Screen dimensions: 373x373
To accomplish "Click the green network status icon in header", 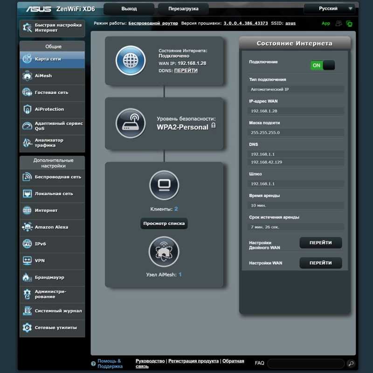I will pos(349,24).
